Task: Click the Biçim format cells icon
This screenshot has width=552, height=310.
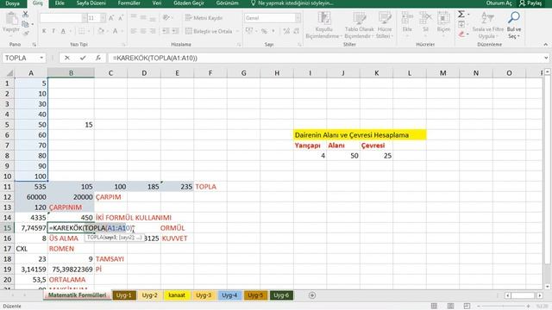Action: (x=443, y=18)
